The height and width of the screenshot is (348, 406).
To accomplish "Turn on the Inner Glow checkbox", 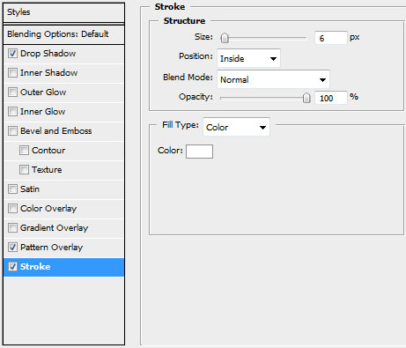I will (12, 112).
